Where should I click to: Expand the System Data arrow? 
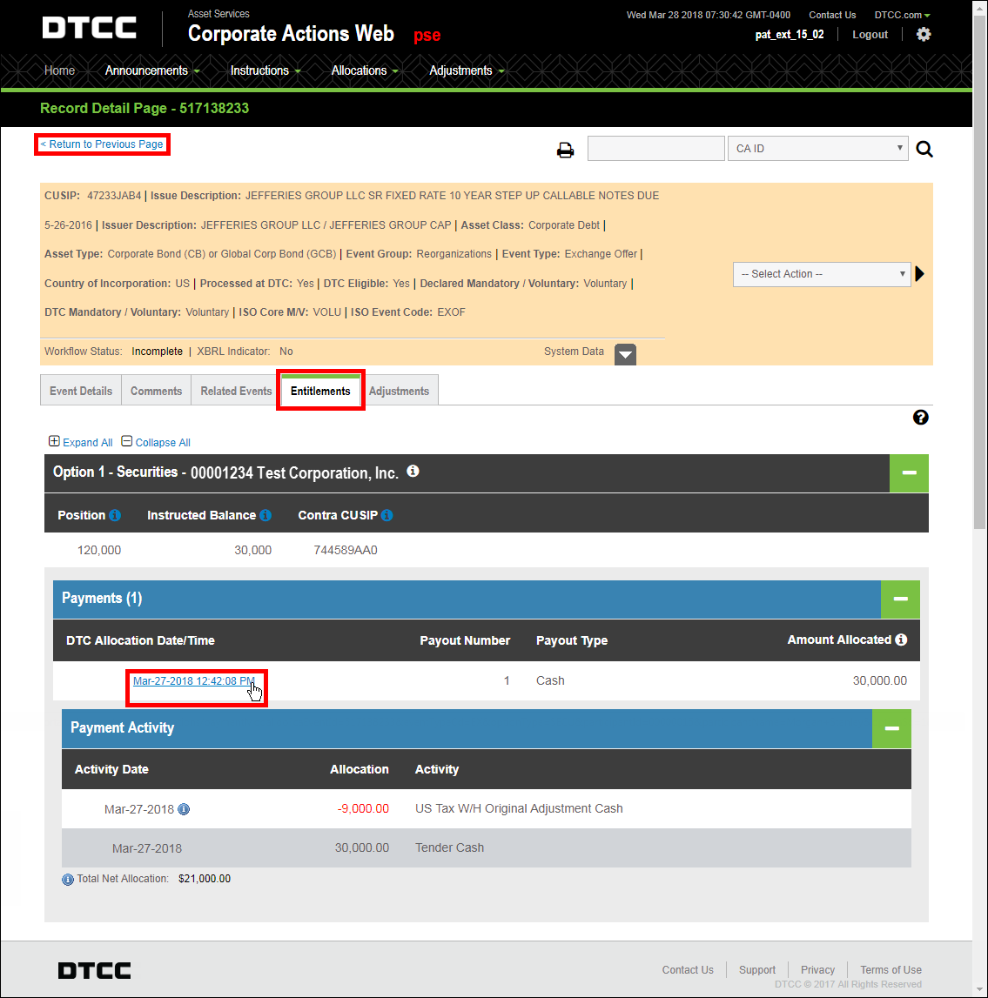coord(625,353)
